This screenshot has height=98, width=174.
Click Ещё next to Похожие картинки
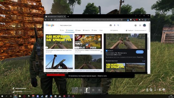(x=144, y=61)
